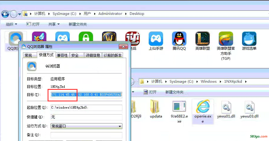The width and height of the screenshot is (269, 141).
Task: Click the 快捷键 shortcut key field
Action: (x=86, y=117)
